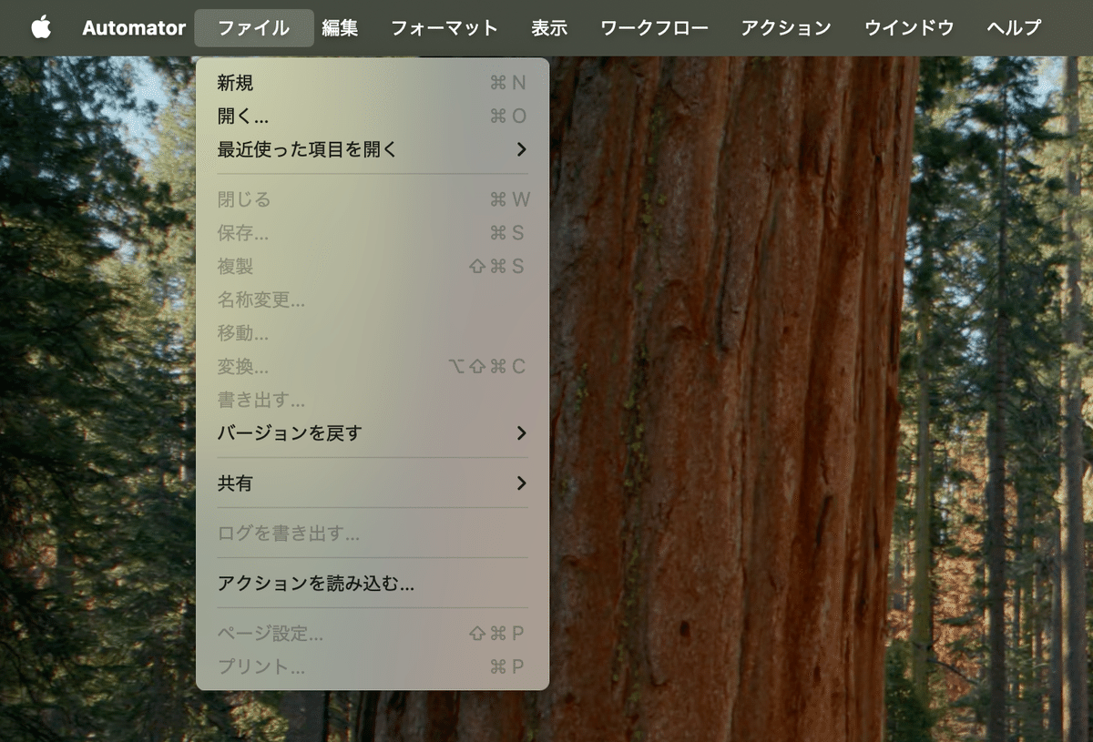Image resolution: width=1093 pixels, height=742 pixels.
Task: Open the フォーマット menu
Action: [444, 27]
